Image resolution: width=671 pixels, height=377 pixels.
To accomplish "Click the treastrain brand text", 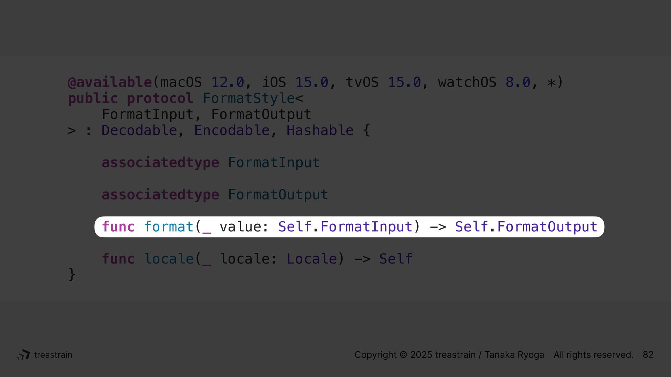I will (x=53, y=355).
